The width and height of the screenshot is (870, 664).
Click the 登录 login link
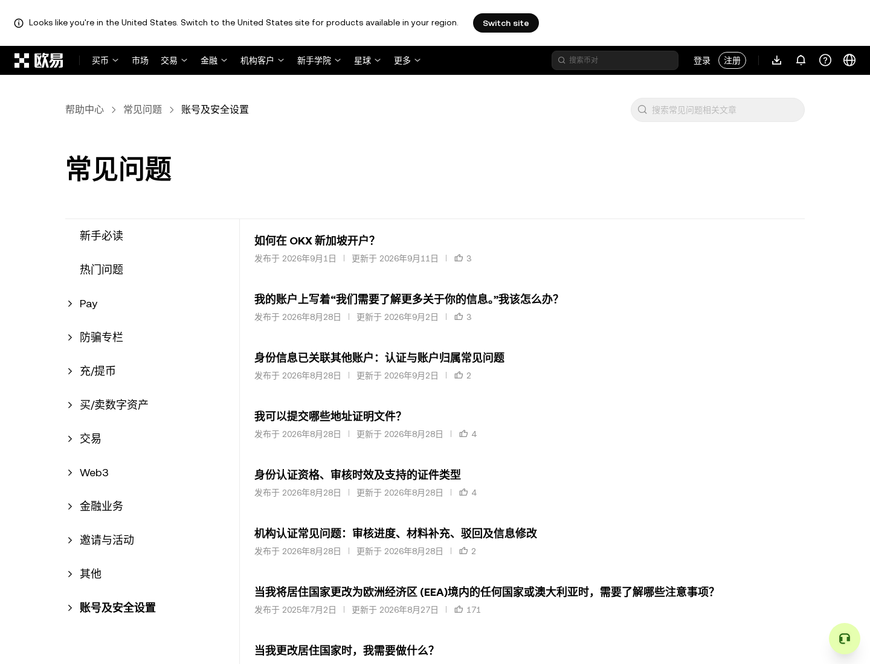[702, 60]
